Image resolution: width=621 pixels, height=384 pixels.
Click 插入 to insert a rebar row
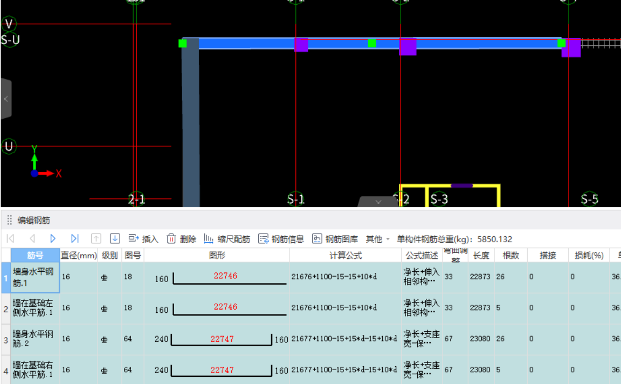tap(143, 239)
